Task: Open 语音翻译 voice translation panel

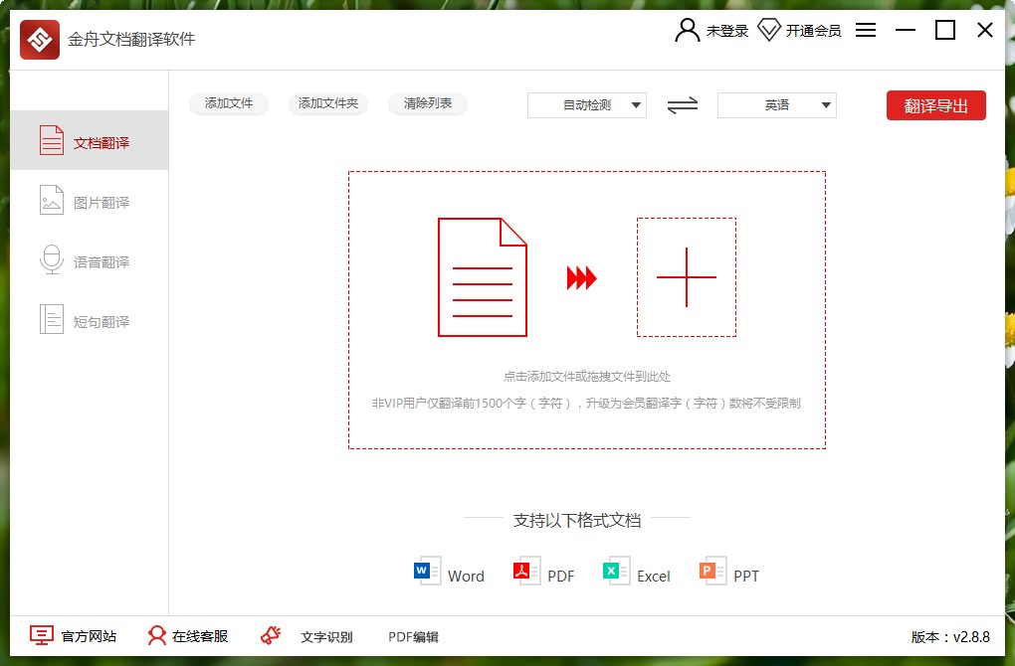Action: 90,260
